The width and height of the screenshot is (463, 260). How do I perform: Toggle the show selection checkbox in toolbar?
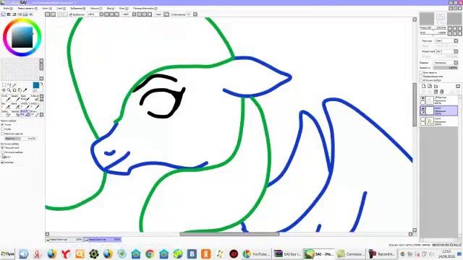71,14
